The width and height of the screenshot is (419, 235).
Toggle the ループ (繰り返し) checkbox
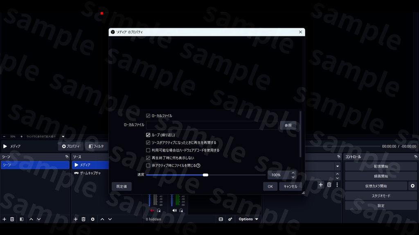click(x=148, y=135)
